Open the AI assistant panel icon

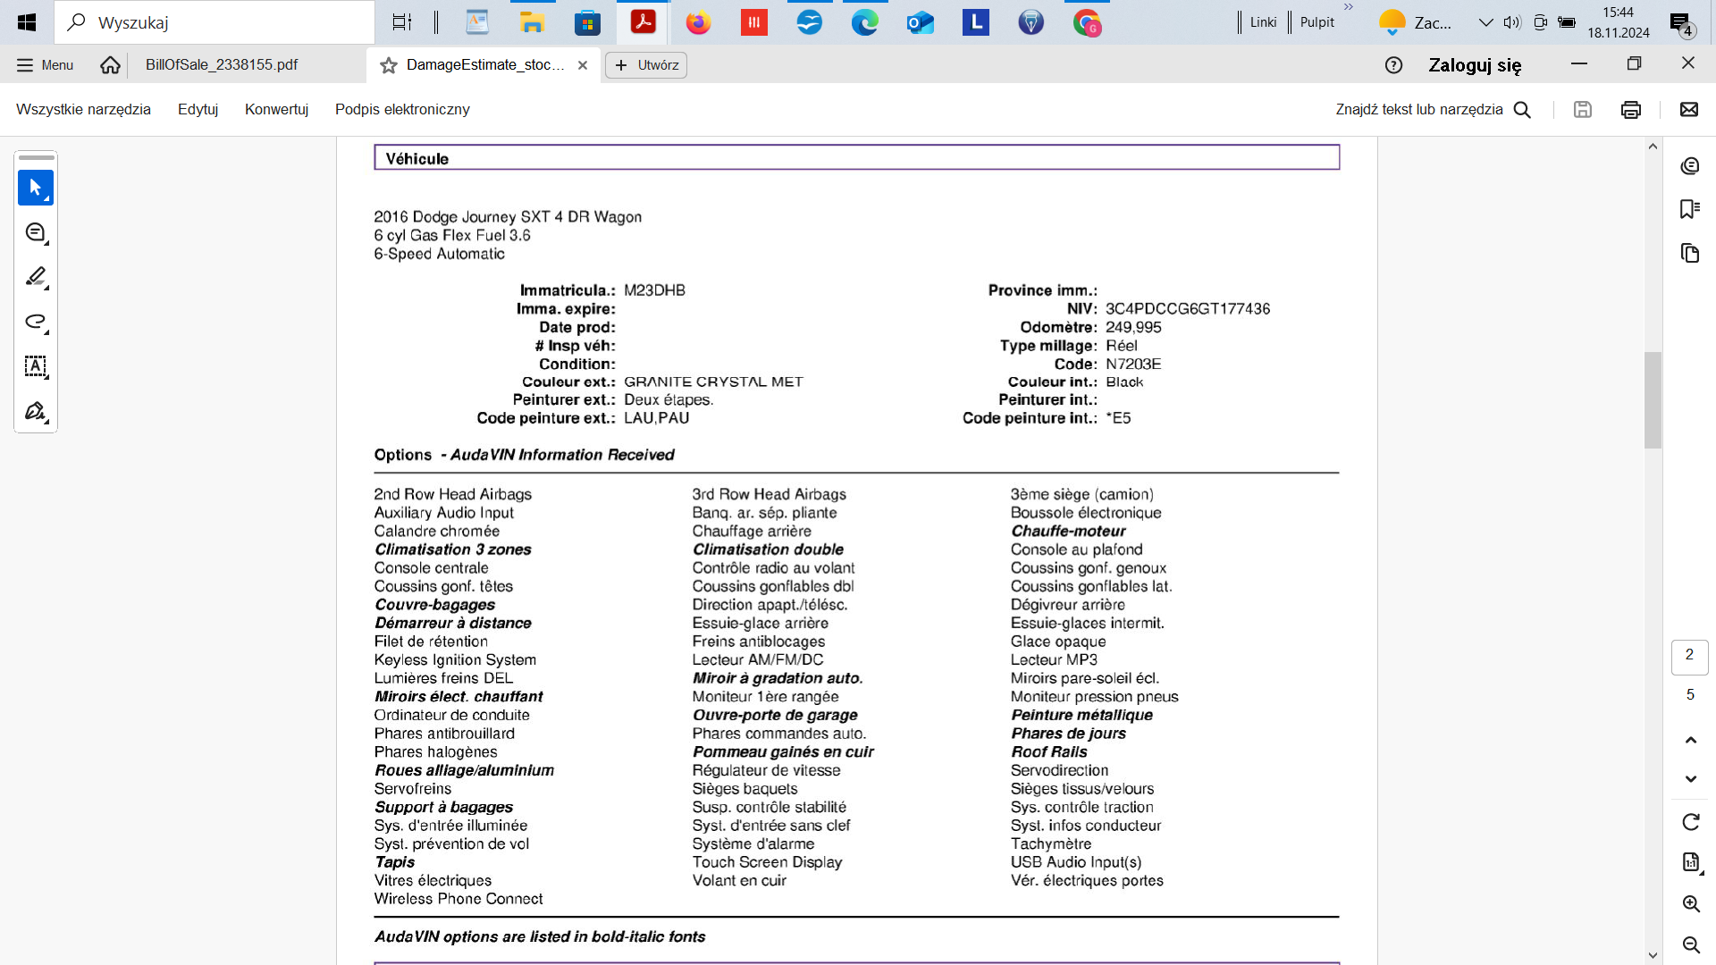tap(1690, 166)
